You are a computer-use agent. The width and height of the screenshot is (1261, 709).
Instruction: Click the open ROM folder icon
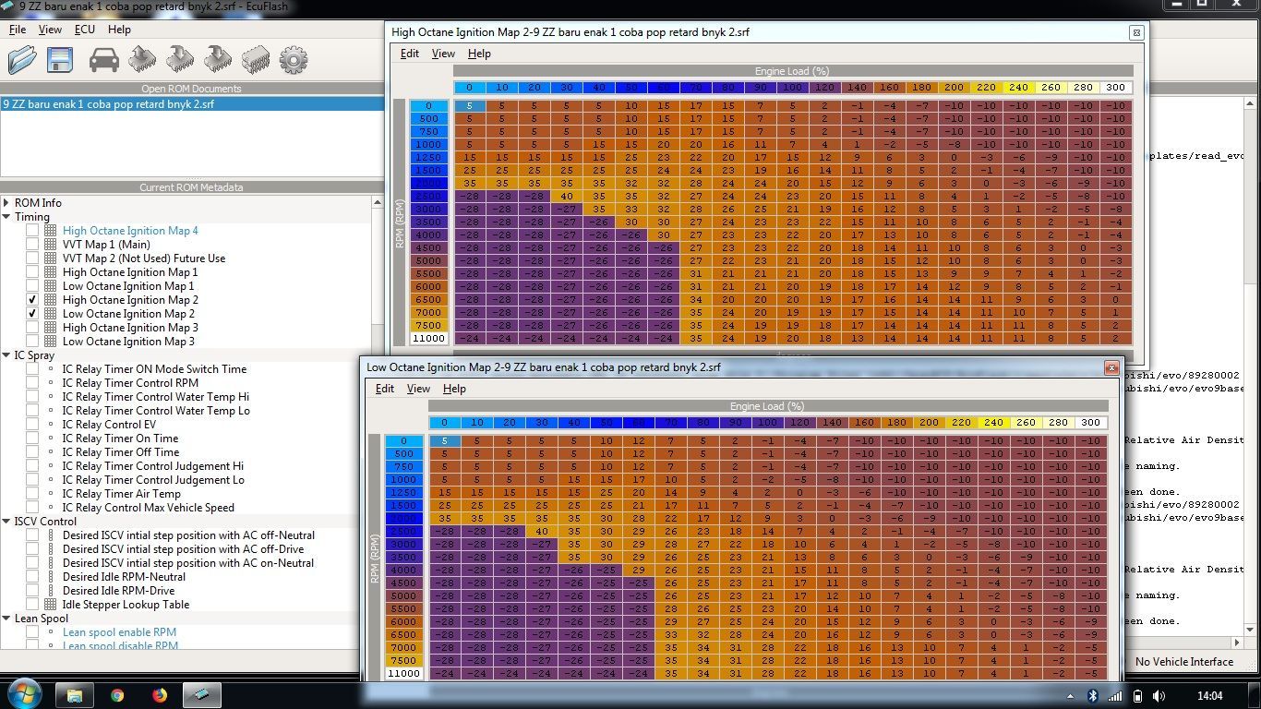coord(22,61)
